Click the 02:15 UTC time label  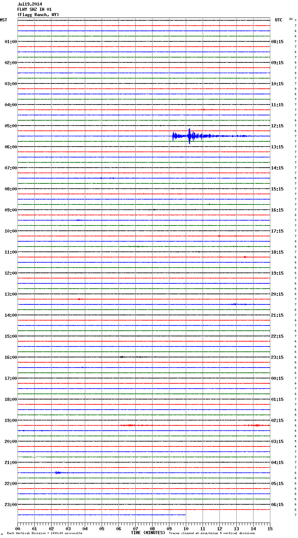coord(277,421)
